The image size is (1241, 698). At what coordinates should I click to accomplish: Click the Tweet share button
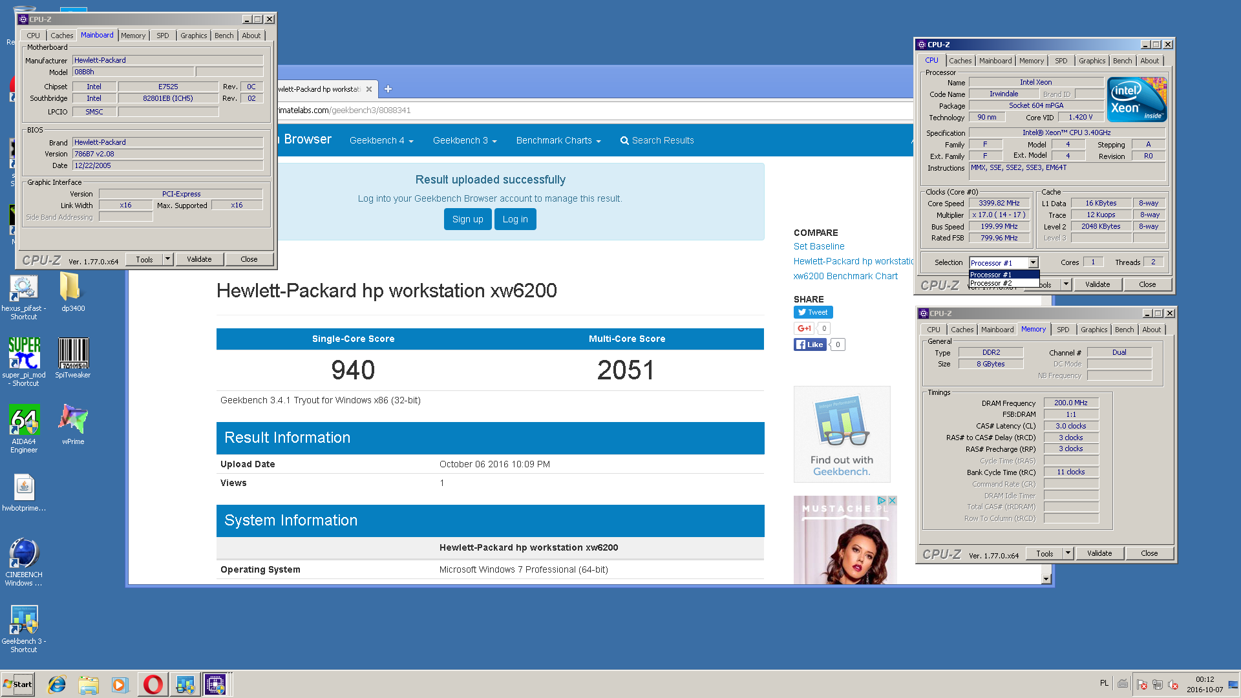813,312
